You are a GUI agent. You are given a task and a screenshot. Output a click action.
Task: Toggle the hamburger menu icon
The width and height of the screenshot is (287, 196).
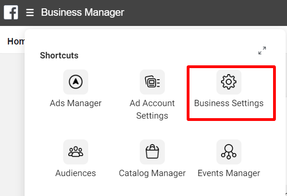[x=30, y=13]
